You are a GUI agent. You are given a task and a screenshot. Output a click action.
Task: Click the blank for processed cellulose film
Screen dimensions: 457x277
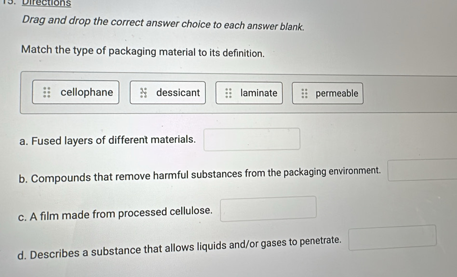(269, 209)
